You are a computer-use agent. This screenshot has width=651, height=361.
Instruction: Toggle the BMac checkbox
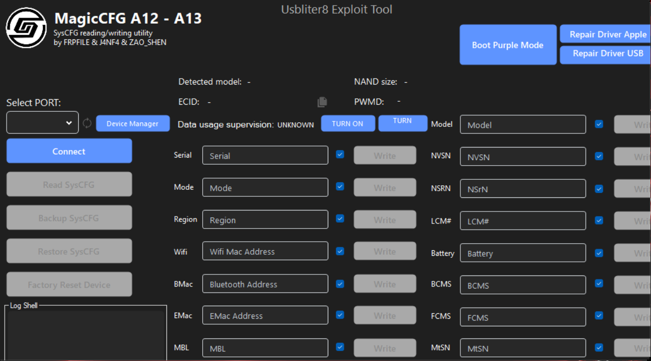coord(340,283)
